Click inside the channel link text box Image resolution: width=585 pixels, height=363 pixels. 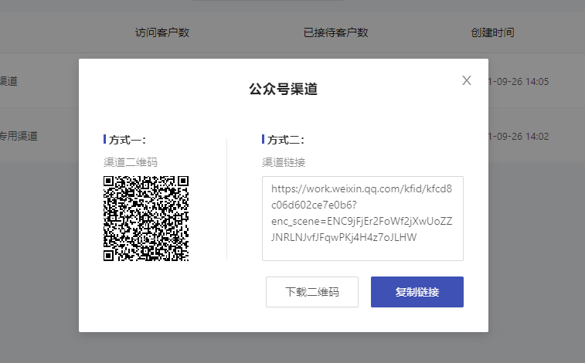coord(362,219)
